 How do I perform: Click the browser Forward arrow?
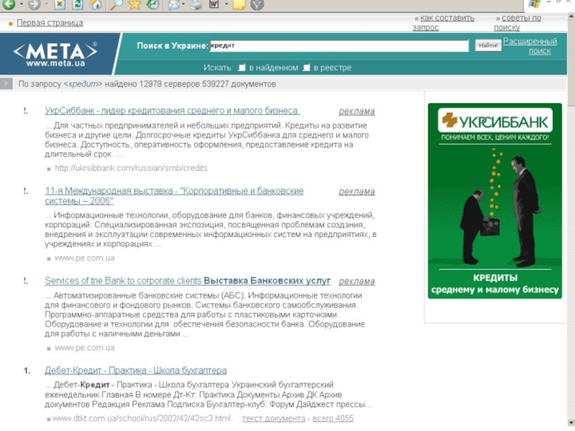[x=34, y=4]
